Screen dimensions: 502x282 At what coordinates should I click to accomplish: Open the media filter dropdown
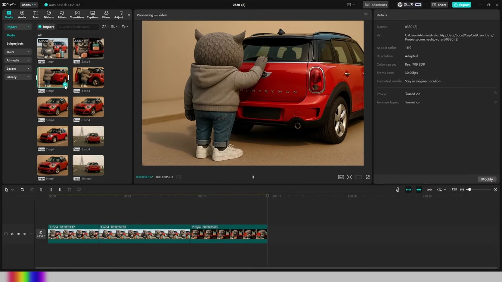pyautogui.click(x=125, y=27)
